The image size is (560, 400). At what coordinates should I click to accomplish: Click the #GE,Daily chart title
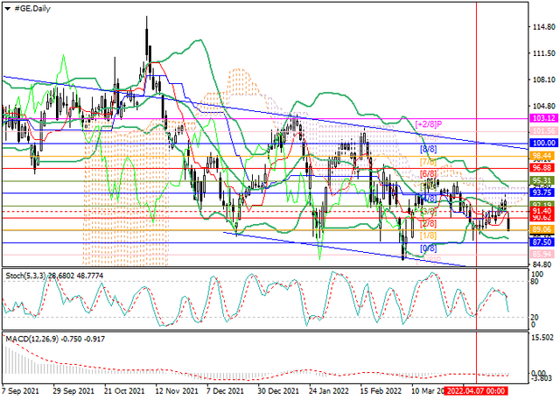pos(32,9)
